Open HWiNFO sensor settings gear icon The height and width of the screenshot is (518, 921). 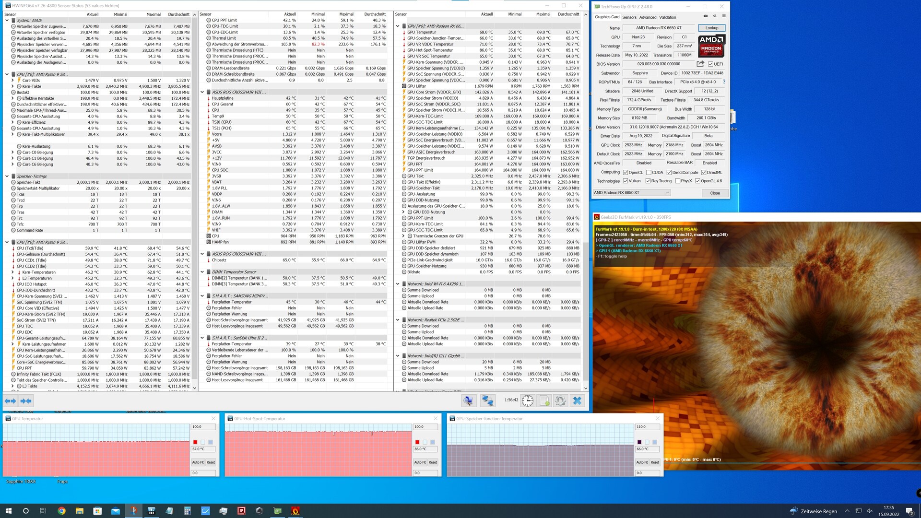tap(560, 400)
